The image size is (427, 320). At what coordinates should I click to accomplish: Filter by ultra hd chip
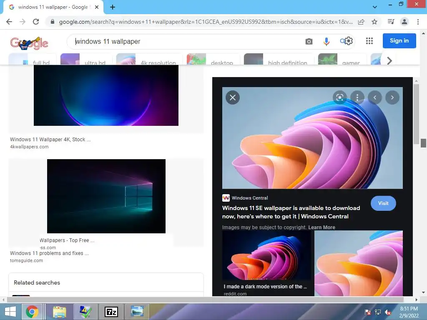click(x=85, y=59)
